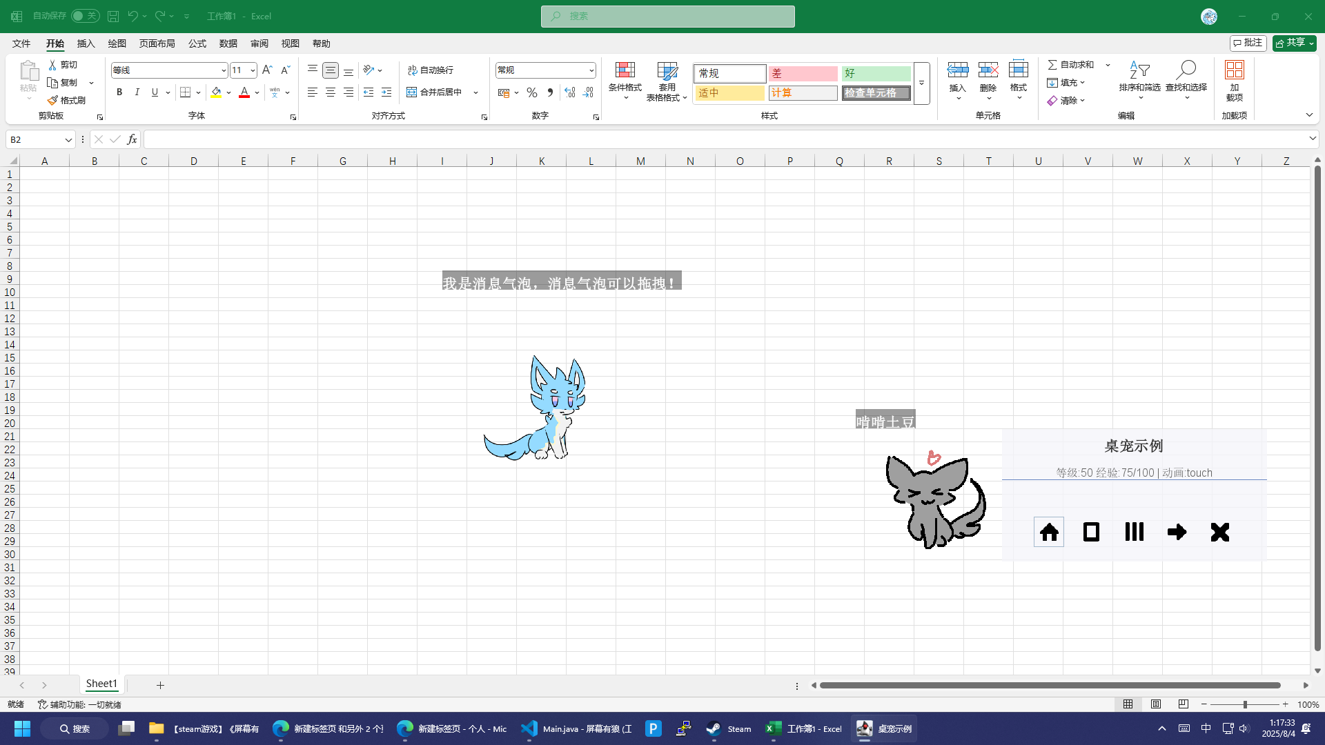Viewport: 1325px width, 745px height.
Task: Open Steam from the taskbar
Action: tap(729, 728)
